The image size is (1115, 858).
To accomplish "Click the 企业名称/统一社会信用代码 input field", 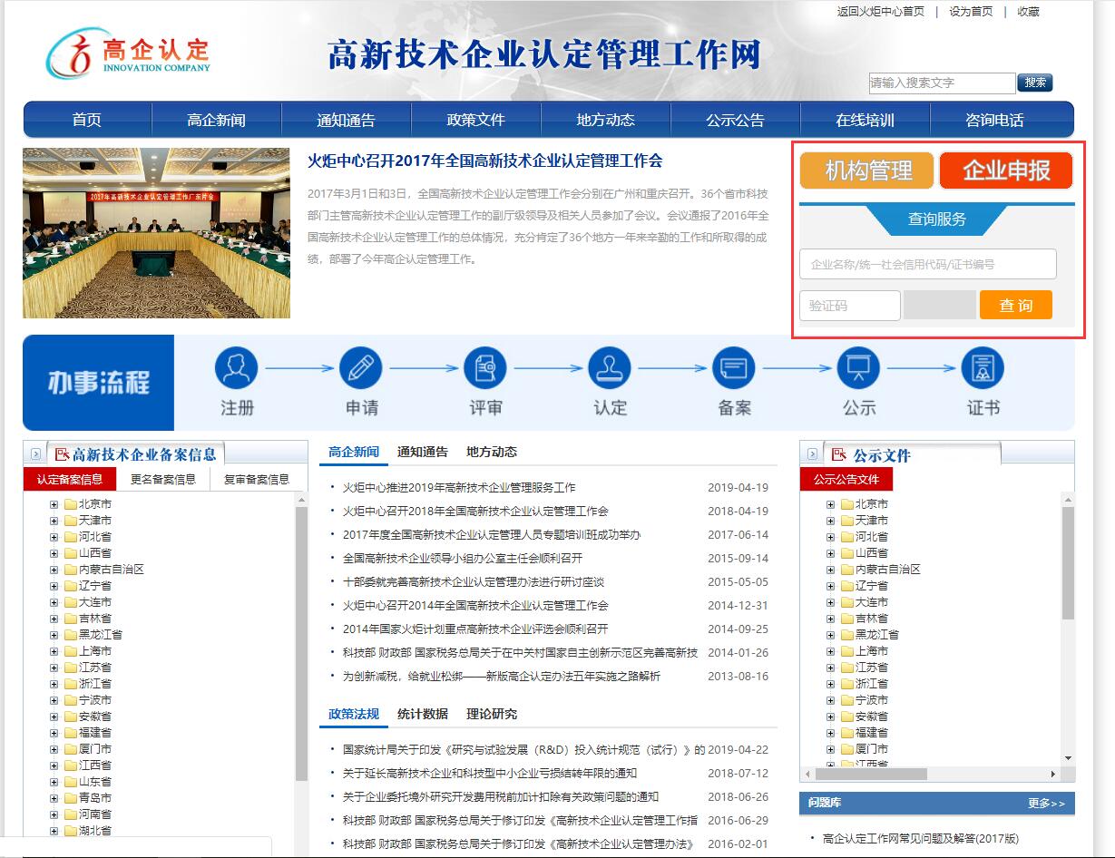I will [x=927, y=264].
